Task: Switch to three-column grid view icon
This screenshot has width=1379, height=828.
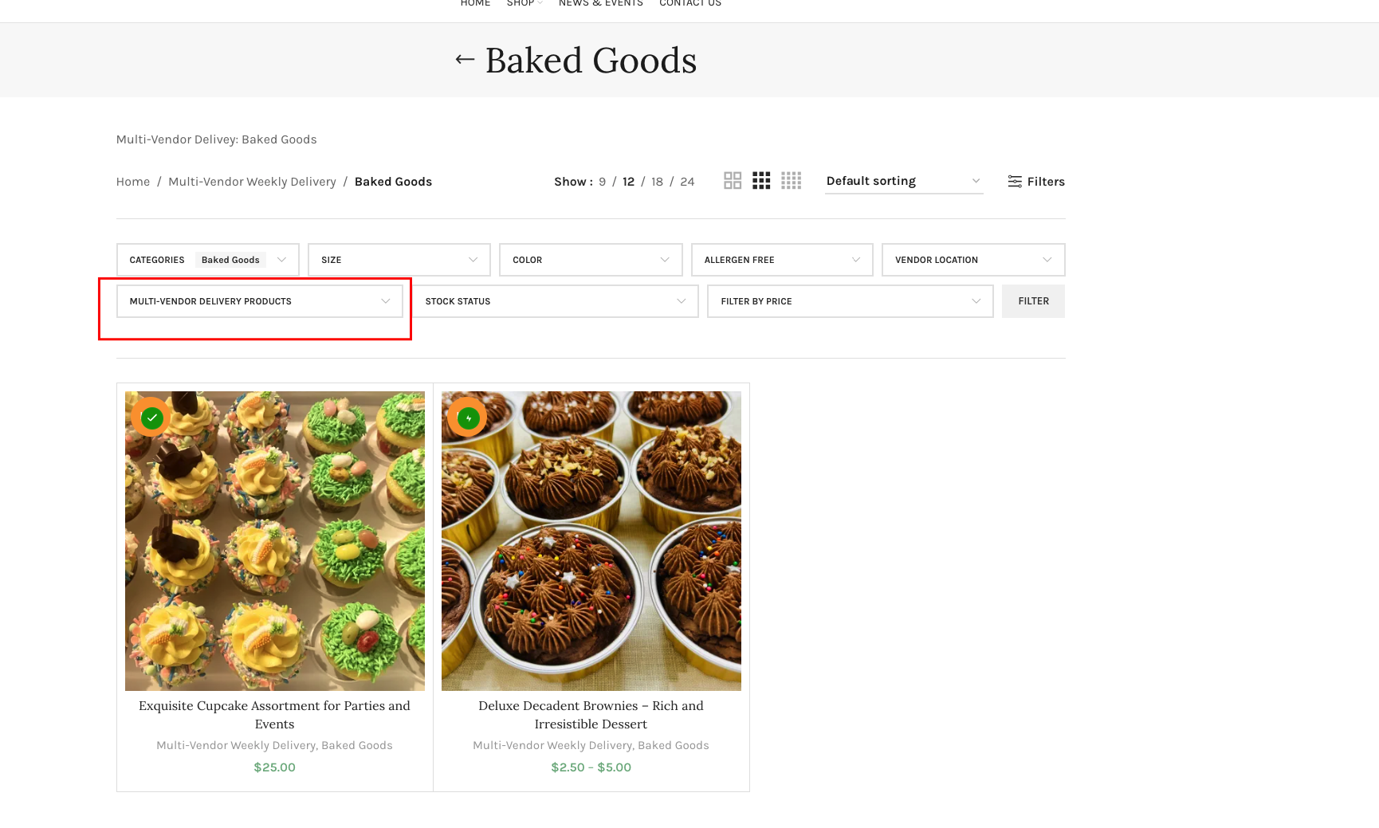Action: coord(761,181)
